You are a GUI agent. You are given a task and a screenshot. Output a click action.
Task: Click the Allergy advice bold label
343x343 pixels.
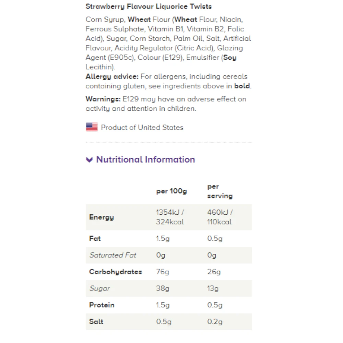coord(112,76)
